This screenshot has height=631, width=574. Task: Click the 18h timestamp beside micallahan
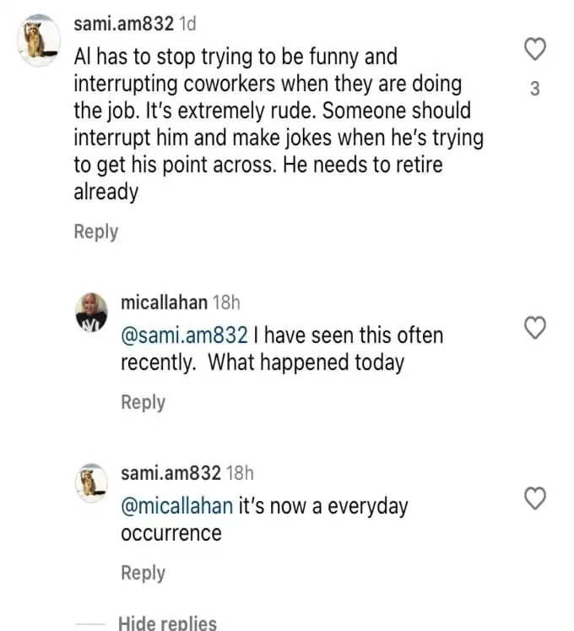click(x=226, y=302)
